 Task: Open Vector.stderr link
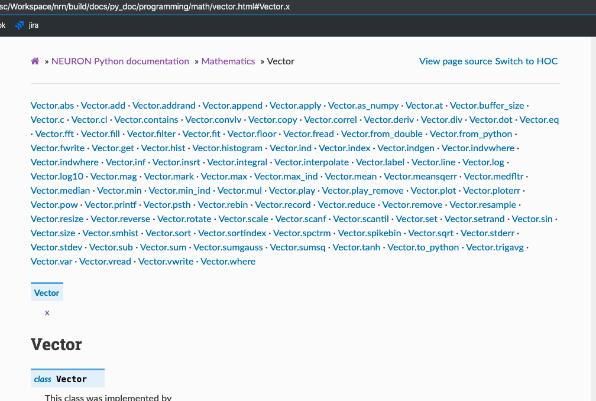pyautogui.click(x=487, y=233)
